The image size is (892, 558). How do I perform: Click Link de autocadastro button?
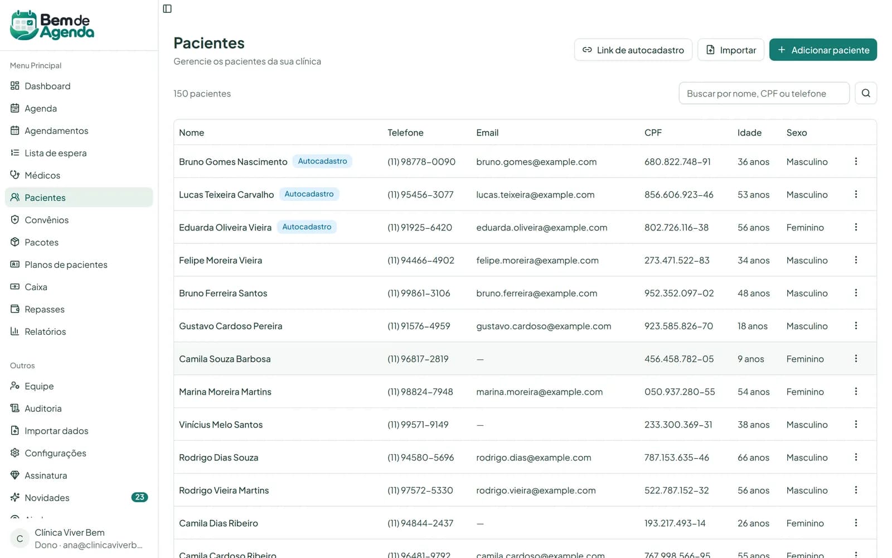[x=633, y=50]
